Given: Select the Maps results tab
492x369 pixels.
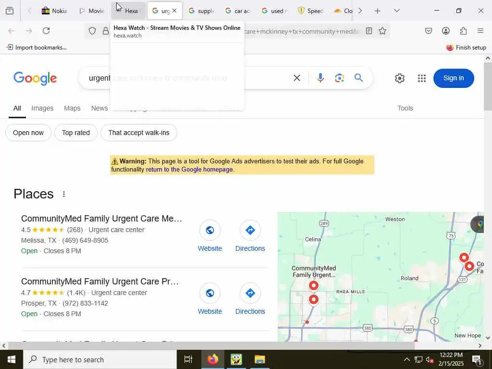Looking at the screenshot, I should (72, 108).
